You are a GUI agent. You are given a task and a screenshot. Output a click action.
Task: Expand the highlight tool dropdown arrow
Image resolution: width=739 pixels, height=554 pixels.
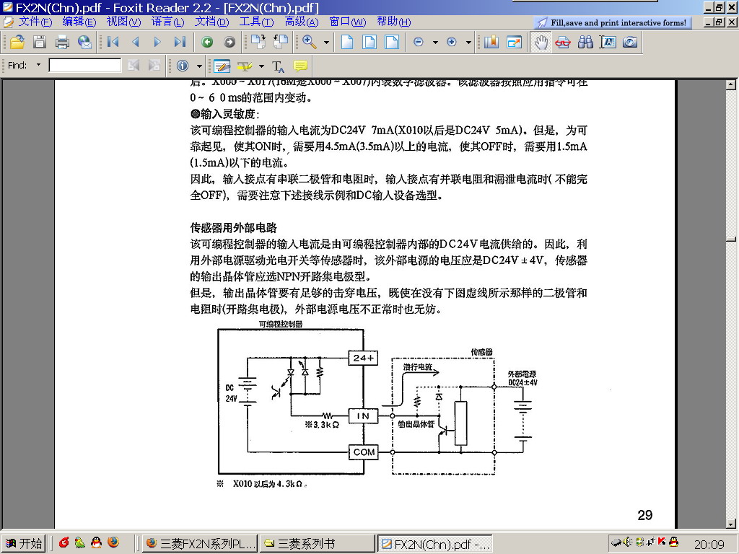coord(261,66)
